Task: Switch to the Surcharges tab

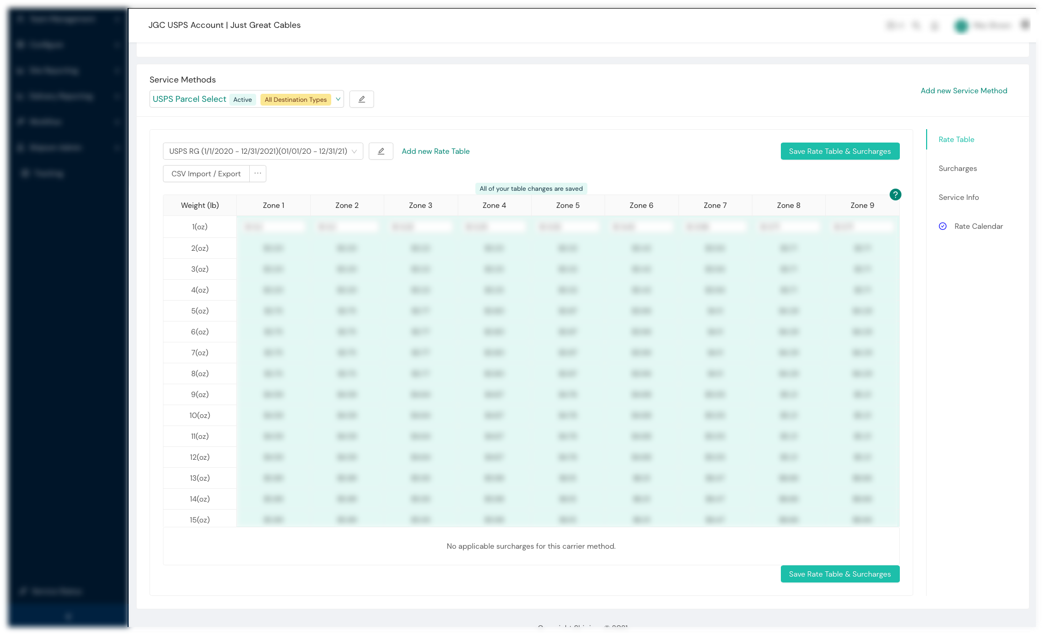Action: coord(957,168)
